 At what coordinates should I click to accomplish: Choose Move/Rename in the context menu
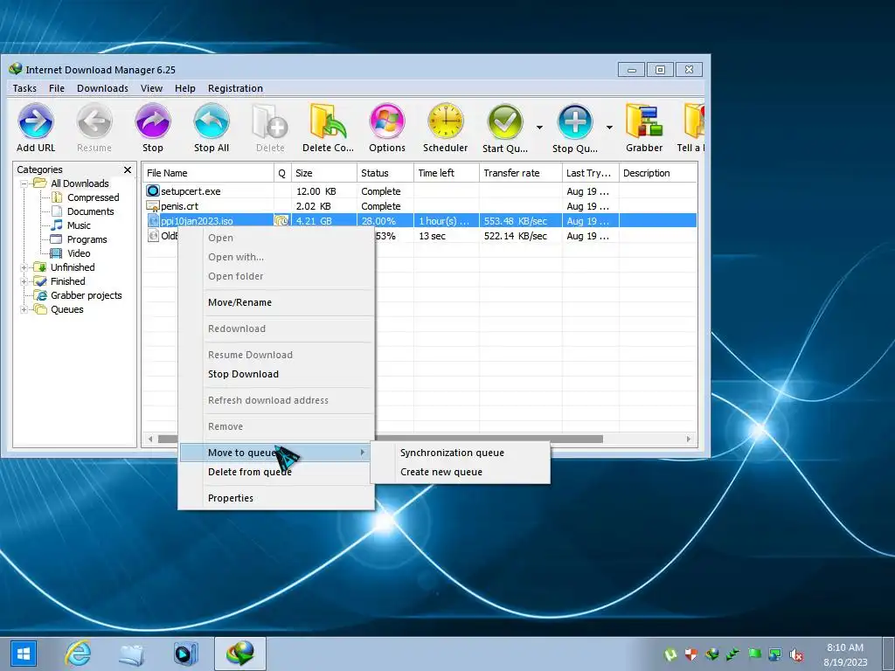[277, 302]
